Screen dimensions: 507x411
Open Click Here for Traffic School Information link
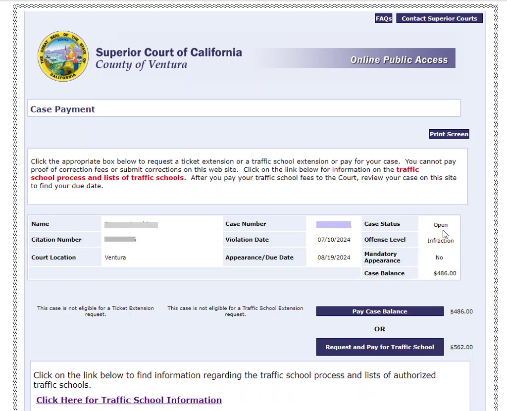point(129,400)
